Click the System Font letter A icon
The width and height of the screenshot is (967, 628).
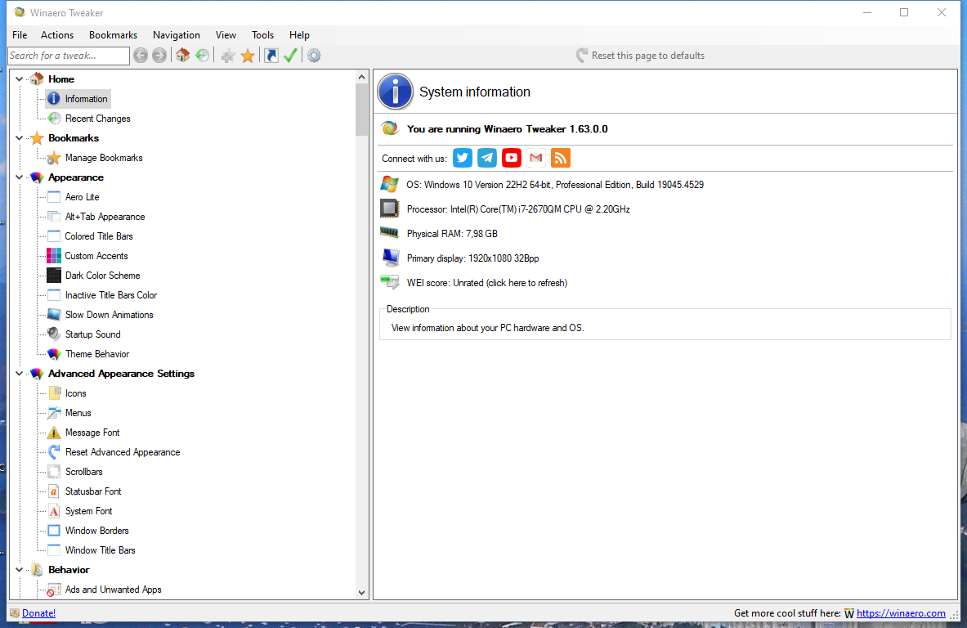pyautogui.click(x=54, y=511)
